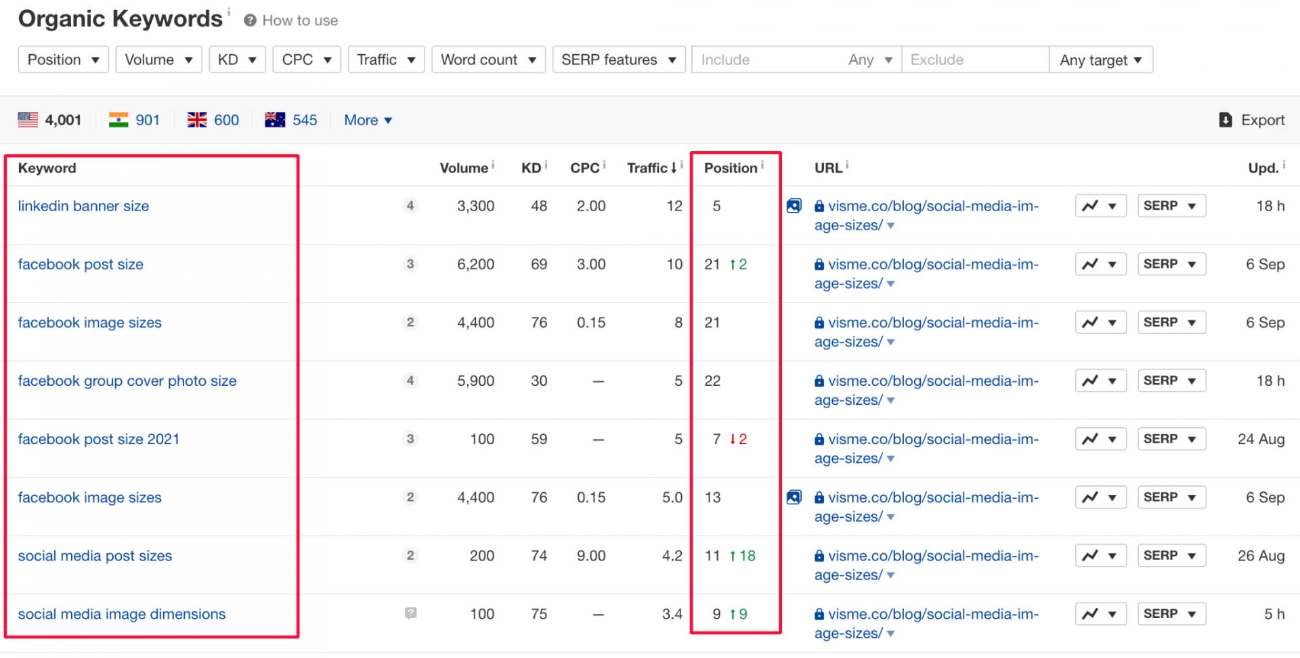
Task: Open SERP dropdown for facebook group cover photo size
Action: [x=1171, y=380]
